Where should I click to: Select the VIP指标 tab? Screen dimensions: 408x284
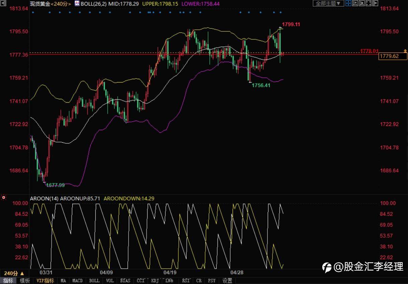(45, 281)
